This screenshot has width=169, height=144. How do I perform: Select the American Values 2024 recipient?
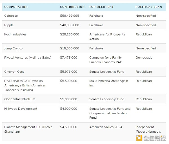click(x=106, y=127)
